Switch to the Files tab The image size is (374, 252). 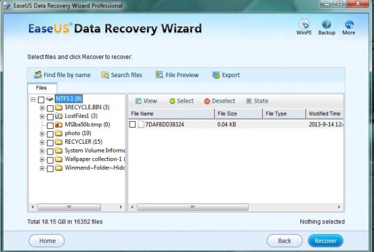pos(42,88)
